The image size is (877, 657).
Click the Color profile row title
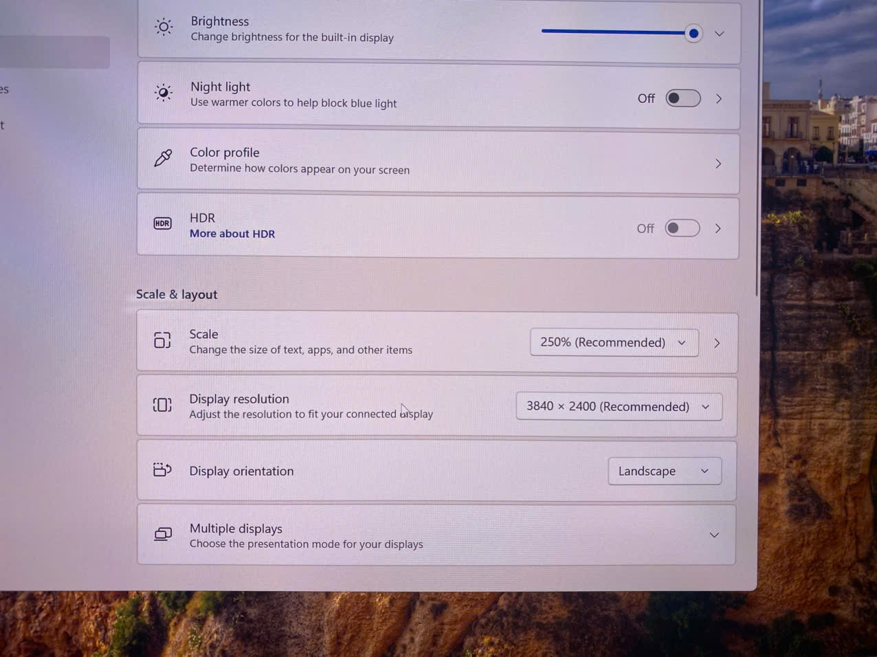[x=225, y=153]
